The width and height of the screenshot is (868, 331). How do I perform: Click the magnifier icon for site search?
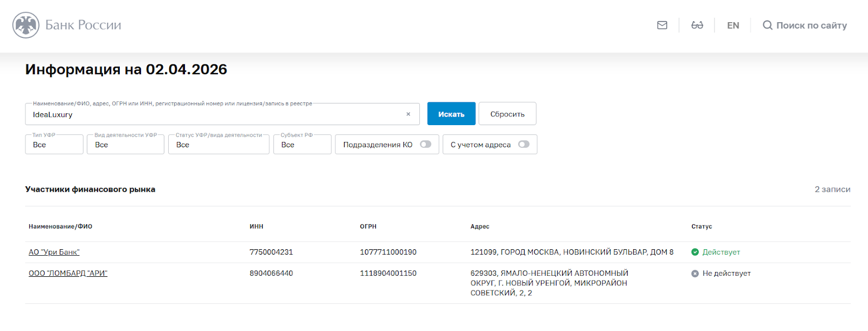tap(768, 25)
